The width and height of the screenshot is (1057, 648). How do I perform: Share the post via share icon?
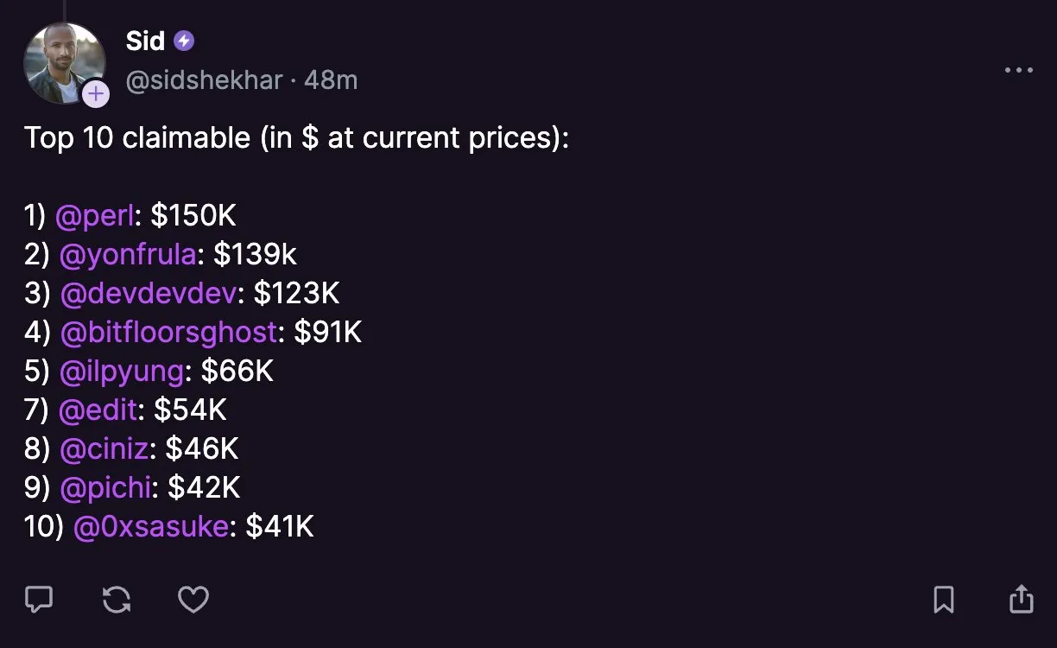(1021, 598)
